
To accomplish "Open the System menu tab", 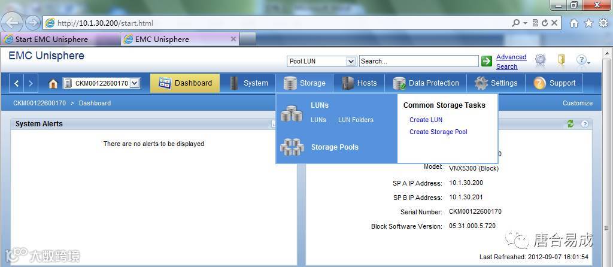I will click(x=248, y=83).
